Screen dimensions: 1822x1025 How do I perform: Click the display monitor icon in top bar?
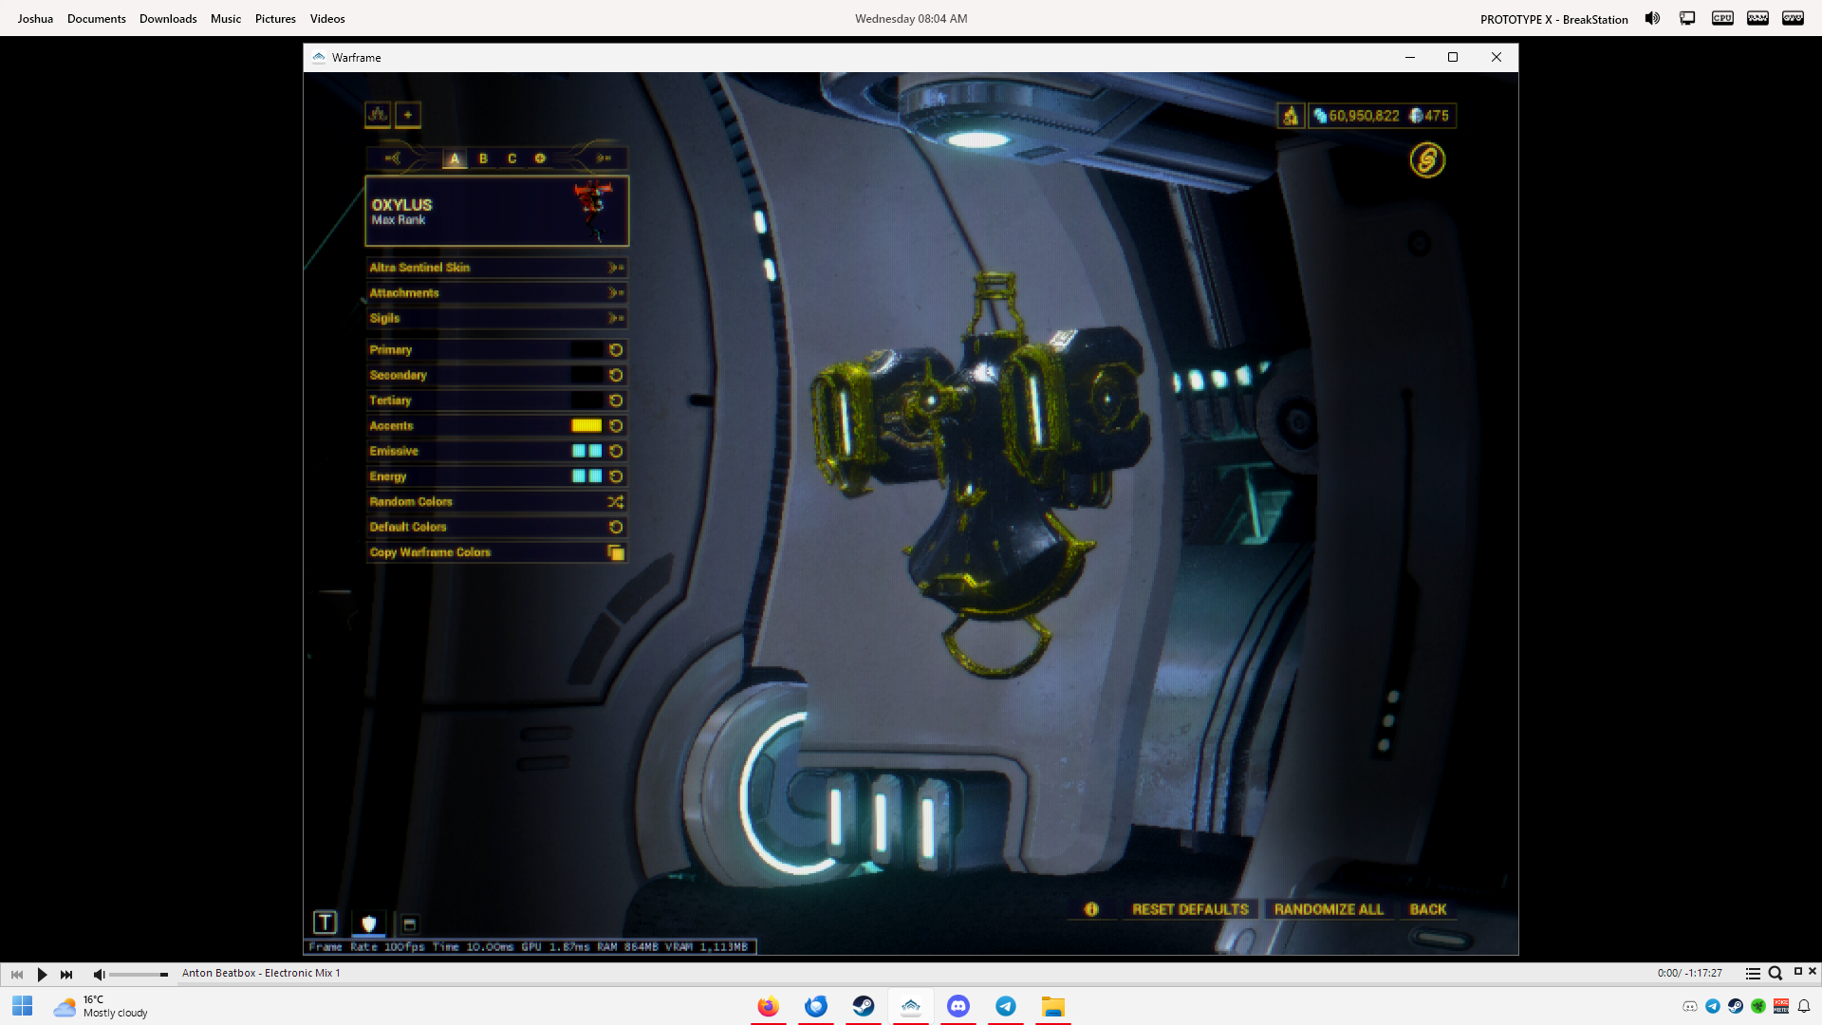[1687, 18]
